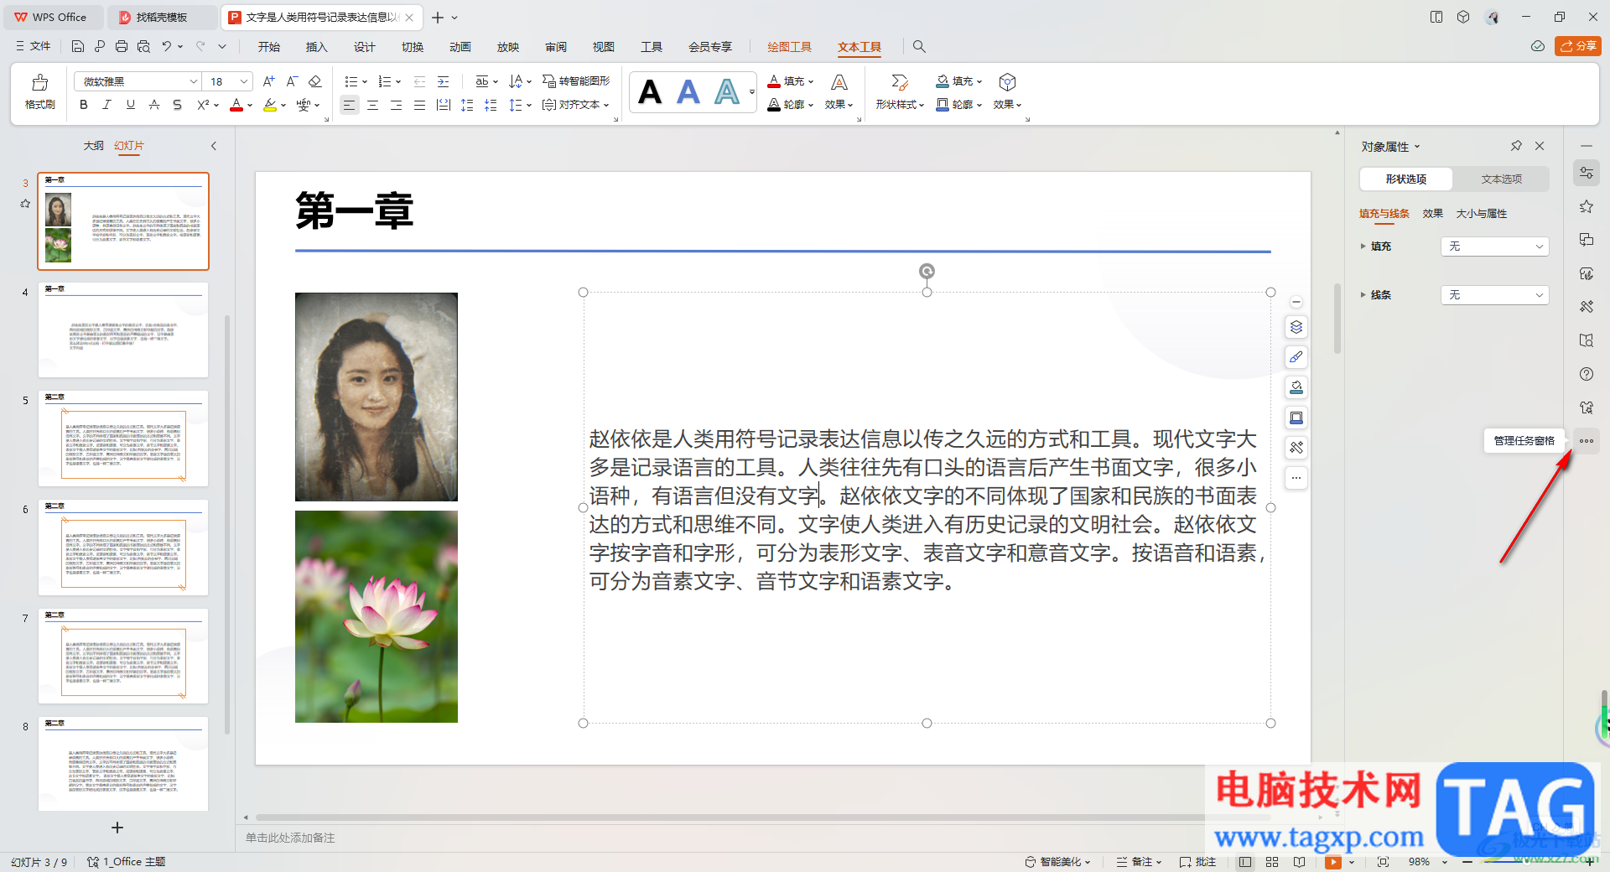1610x872 pixels.
Task: Switch to the Outline (大纲) pane tab
Action: point(93,146)
